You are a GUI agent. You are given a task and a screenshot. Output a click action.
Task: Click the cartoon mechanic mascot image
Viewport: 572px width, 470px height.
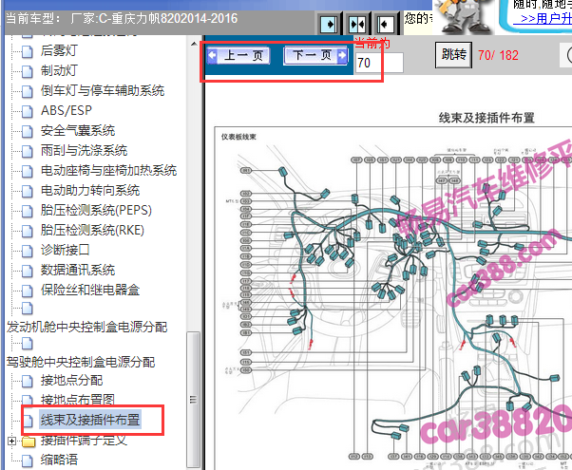click(x=464, y=17)
